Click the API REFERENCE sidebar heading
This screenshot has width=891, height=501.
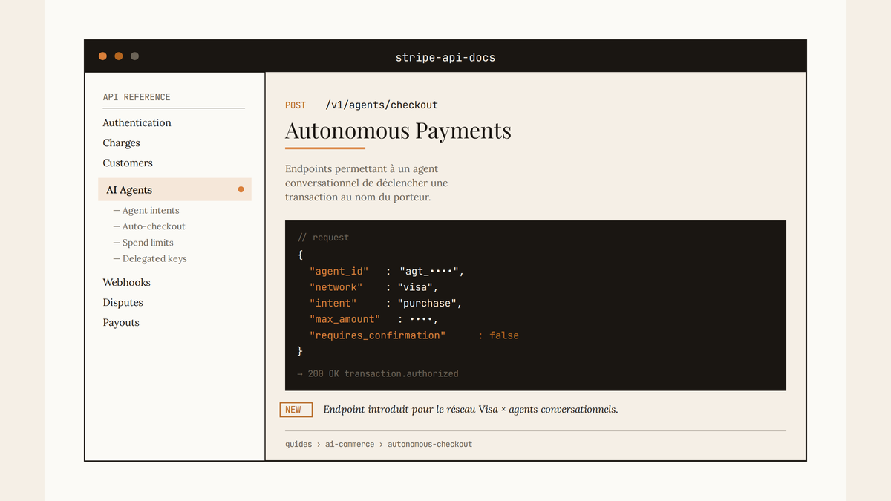pos(137,97)
